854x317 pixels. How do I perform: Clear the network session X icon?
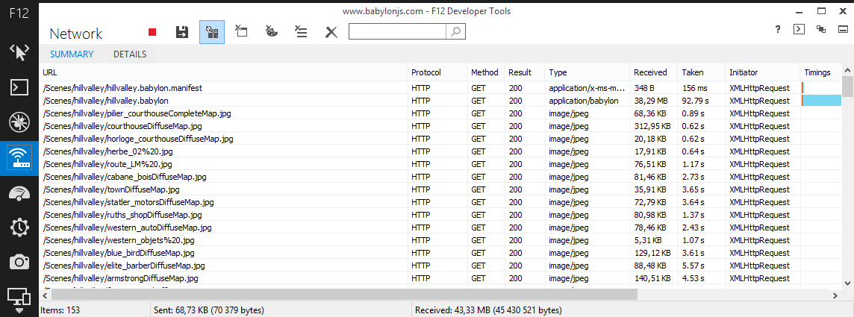click(331, 32)
